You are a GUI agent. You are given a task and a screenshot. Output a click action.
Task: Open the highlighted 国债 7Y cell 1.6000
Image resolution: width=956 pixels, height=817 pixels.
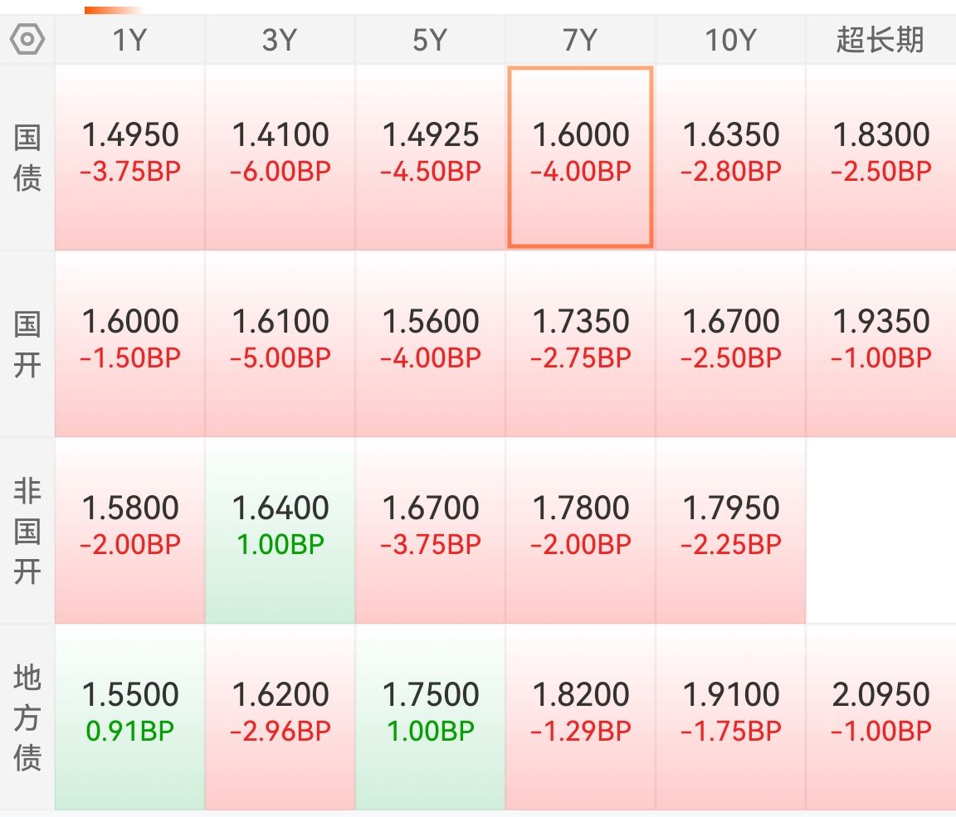point(580,157)
